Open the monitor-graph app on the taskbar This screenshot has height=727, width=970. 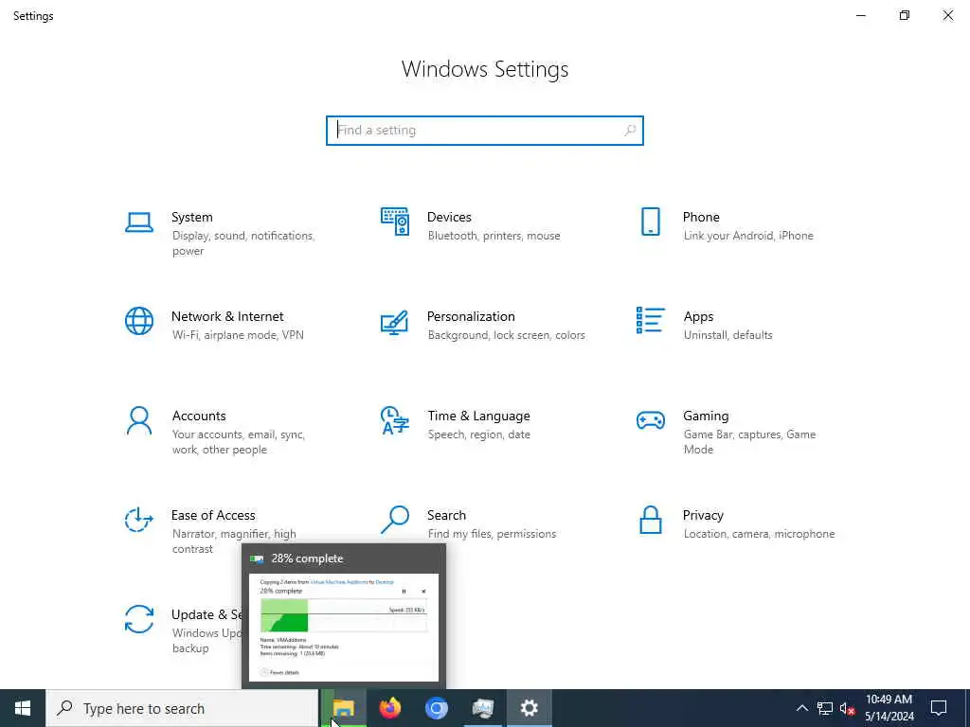coord(482,708)
